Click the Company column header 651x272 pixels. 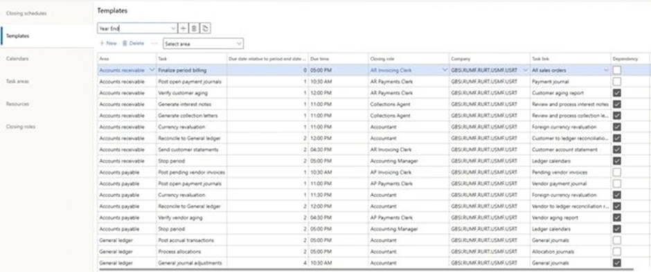[x=489, y=59]
